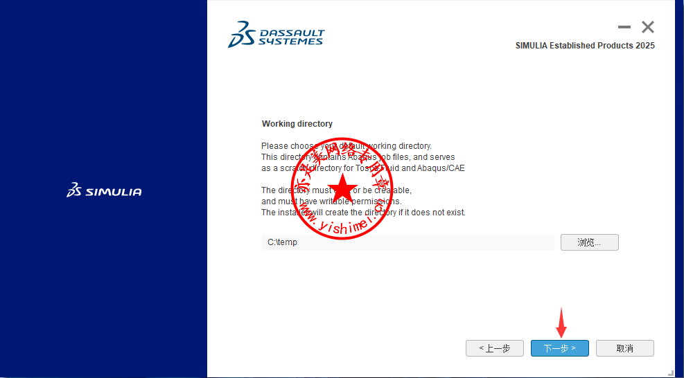This screenshot has height=378, width=684.
Task: Focus the C:\temp working directory field
Action: pyautogui.click(x=408, y=242)
